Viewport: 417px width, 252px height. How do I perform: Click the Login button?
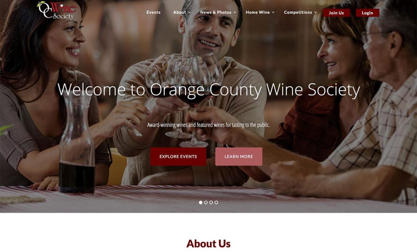[367, 13]
